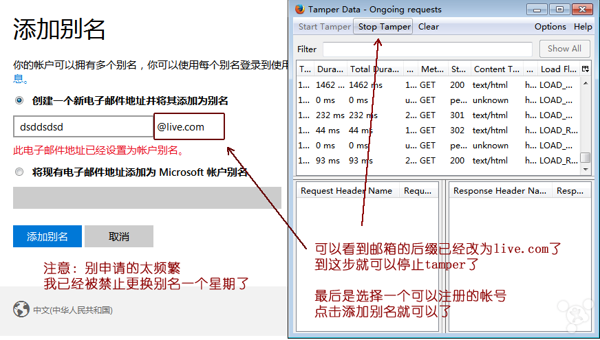Viewport: 600px width, 340px height.
Task: Click the Request Header Name column header
Action: tap(347, 191)
